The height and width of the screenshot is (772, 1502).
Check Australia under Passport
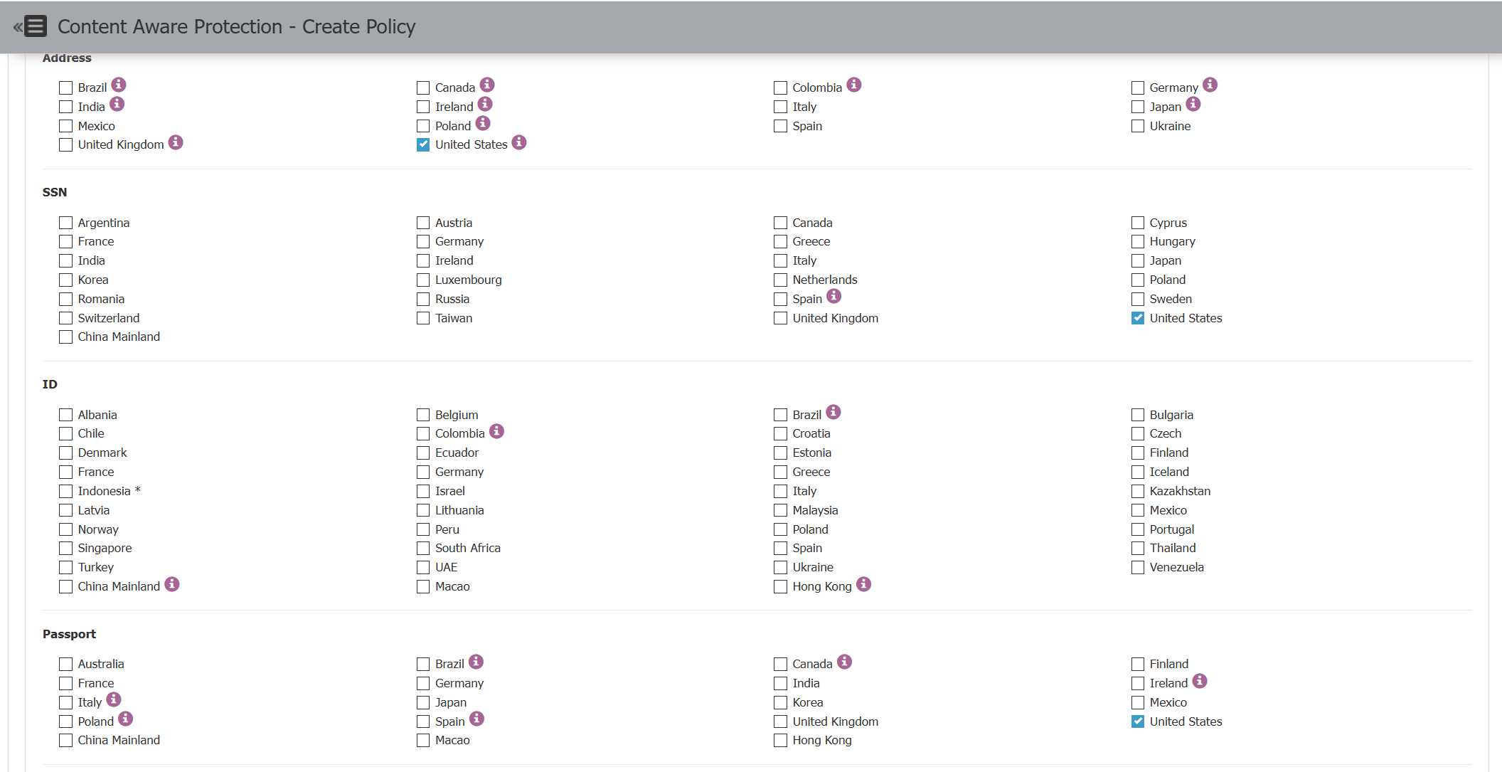66,665
